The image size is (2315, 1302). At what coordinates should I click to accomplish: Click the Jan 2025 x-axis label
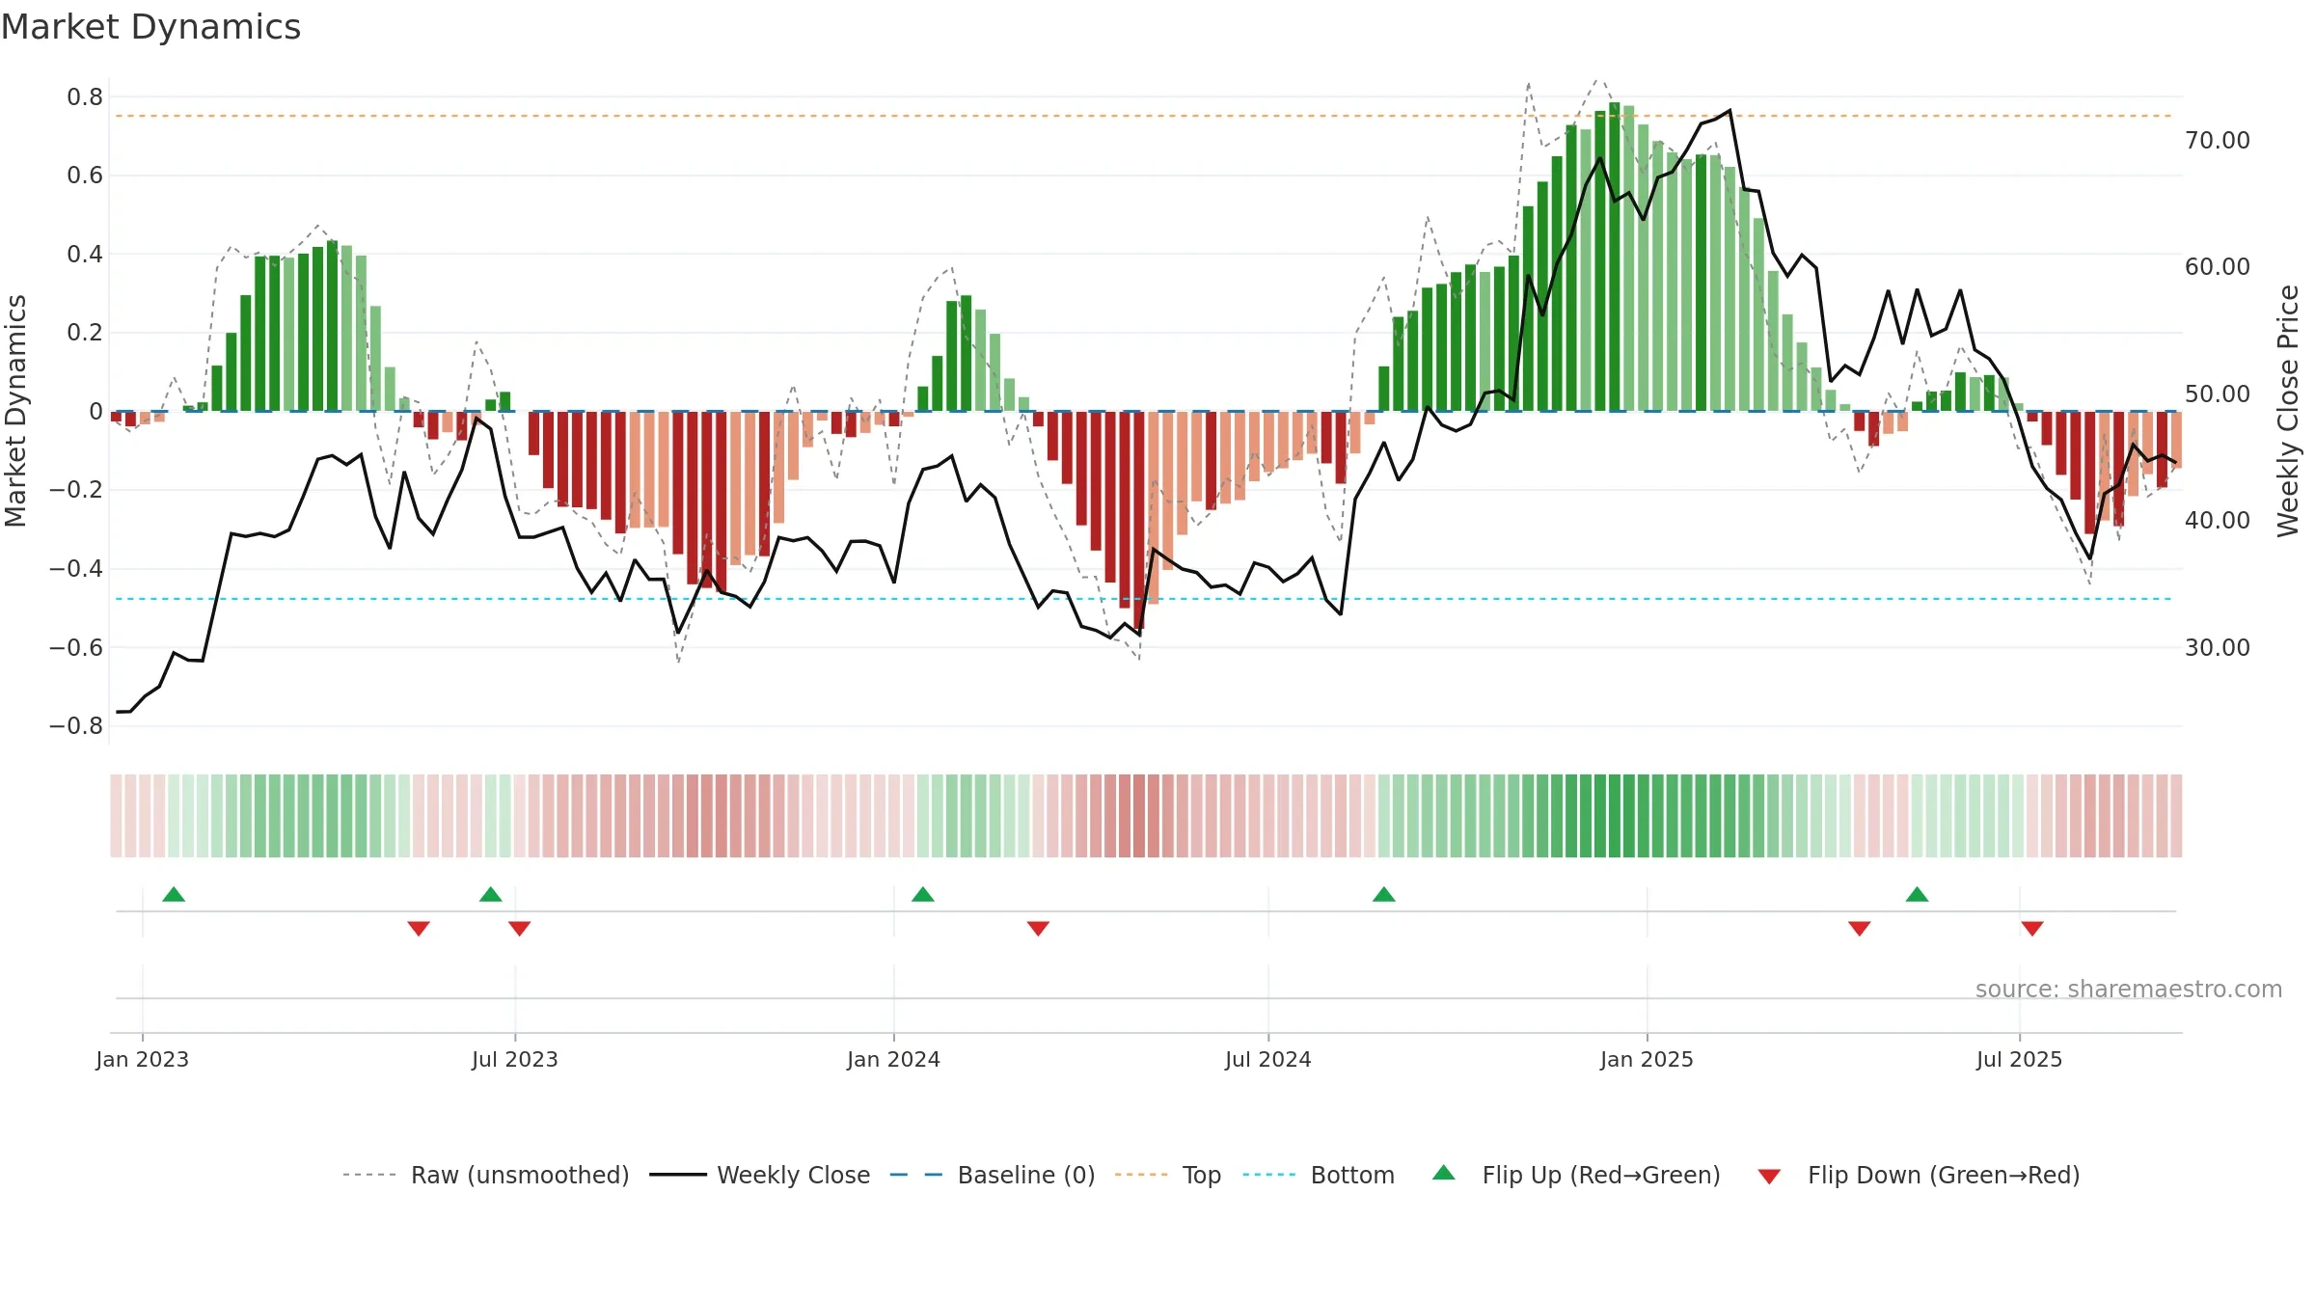tap(1648, 1059)
